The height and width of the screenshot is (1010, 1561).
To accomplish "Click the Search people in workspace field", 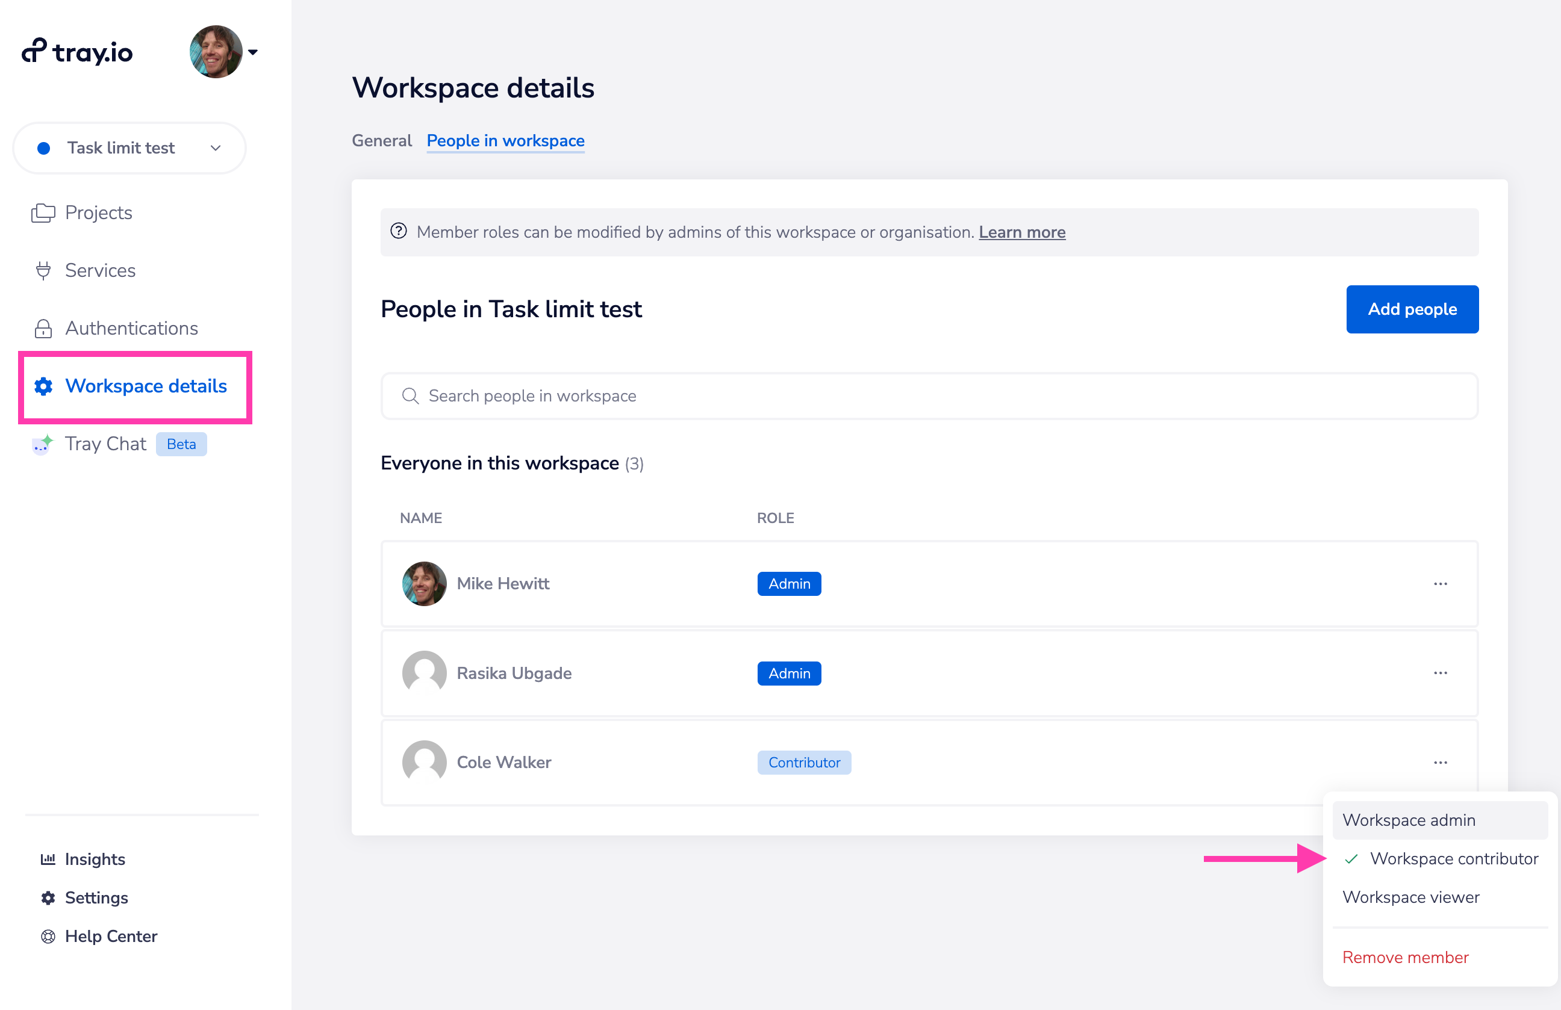I will pyautogui.click(x=929, y=396).
